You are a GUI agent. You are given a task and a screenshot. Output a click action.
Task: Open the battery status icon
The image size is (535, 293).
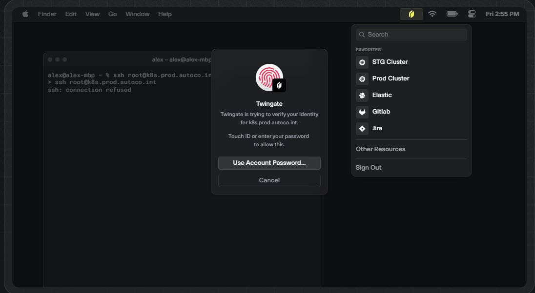[452, 14]
